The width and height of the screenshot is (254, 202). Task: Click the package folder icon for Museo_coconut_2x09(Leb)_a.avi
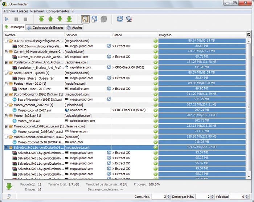pos(11,126)
